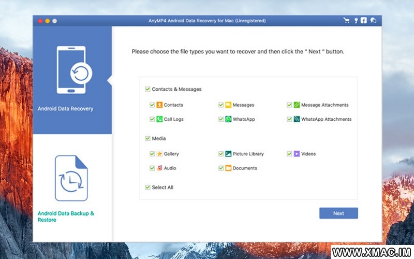This screenshot has width=414, height=259.
Task: Toggle the Call Logs checkbox
Action: click(152, 119)
